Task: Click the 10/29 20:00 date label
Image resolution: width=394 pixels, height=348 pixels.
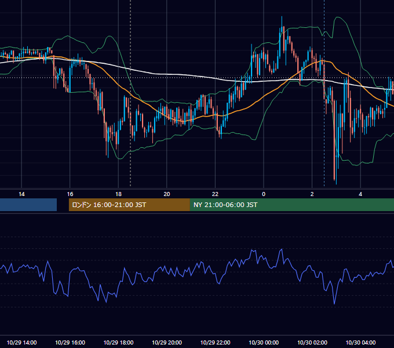Action: pos(167,342)
